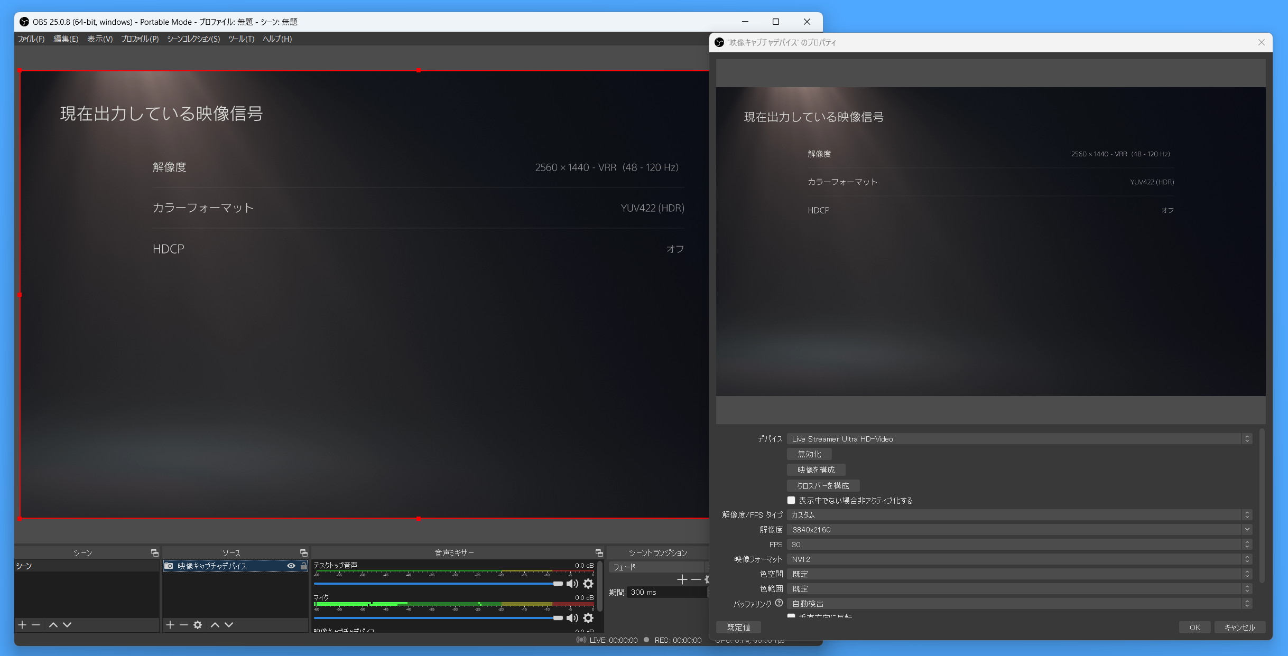1288x656 pixels.
Task: Move the scene up in the scenes panel
Action: 53,625
